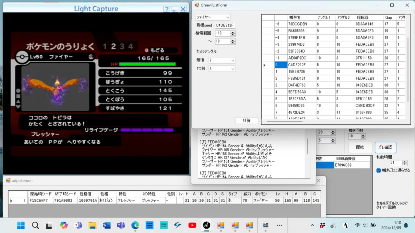Click the spinner showing 20 in the back window
The width and height of the screenshot is (415, 233).
326,132
